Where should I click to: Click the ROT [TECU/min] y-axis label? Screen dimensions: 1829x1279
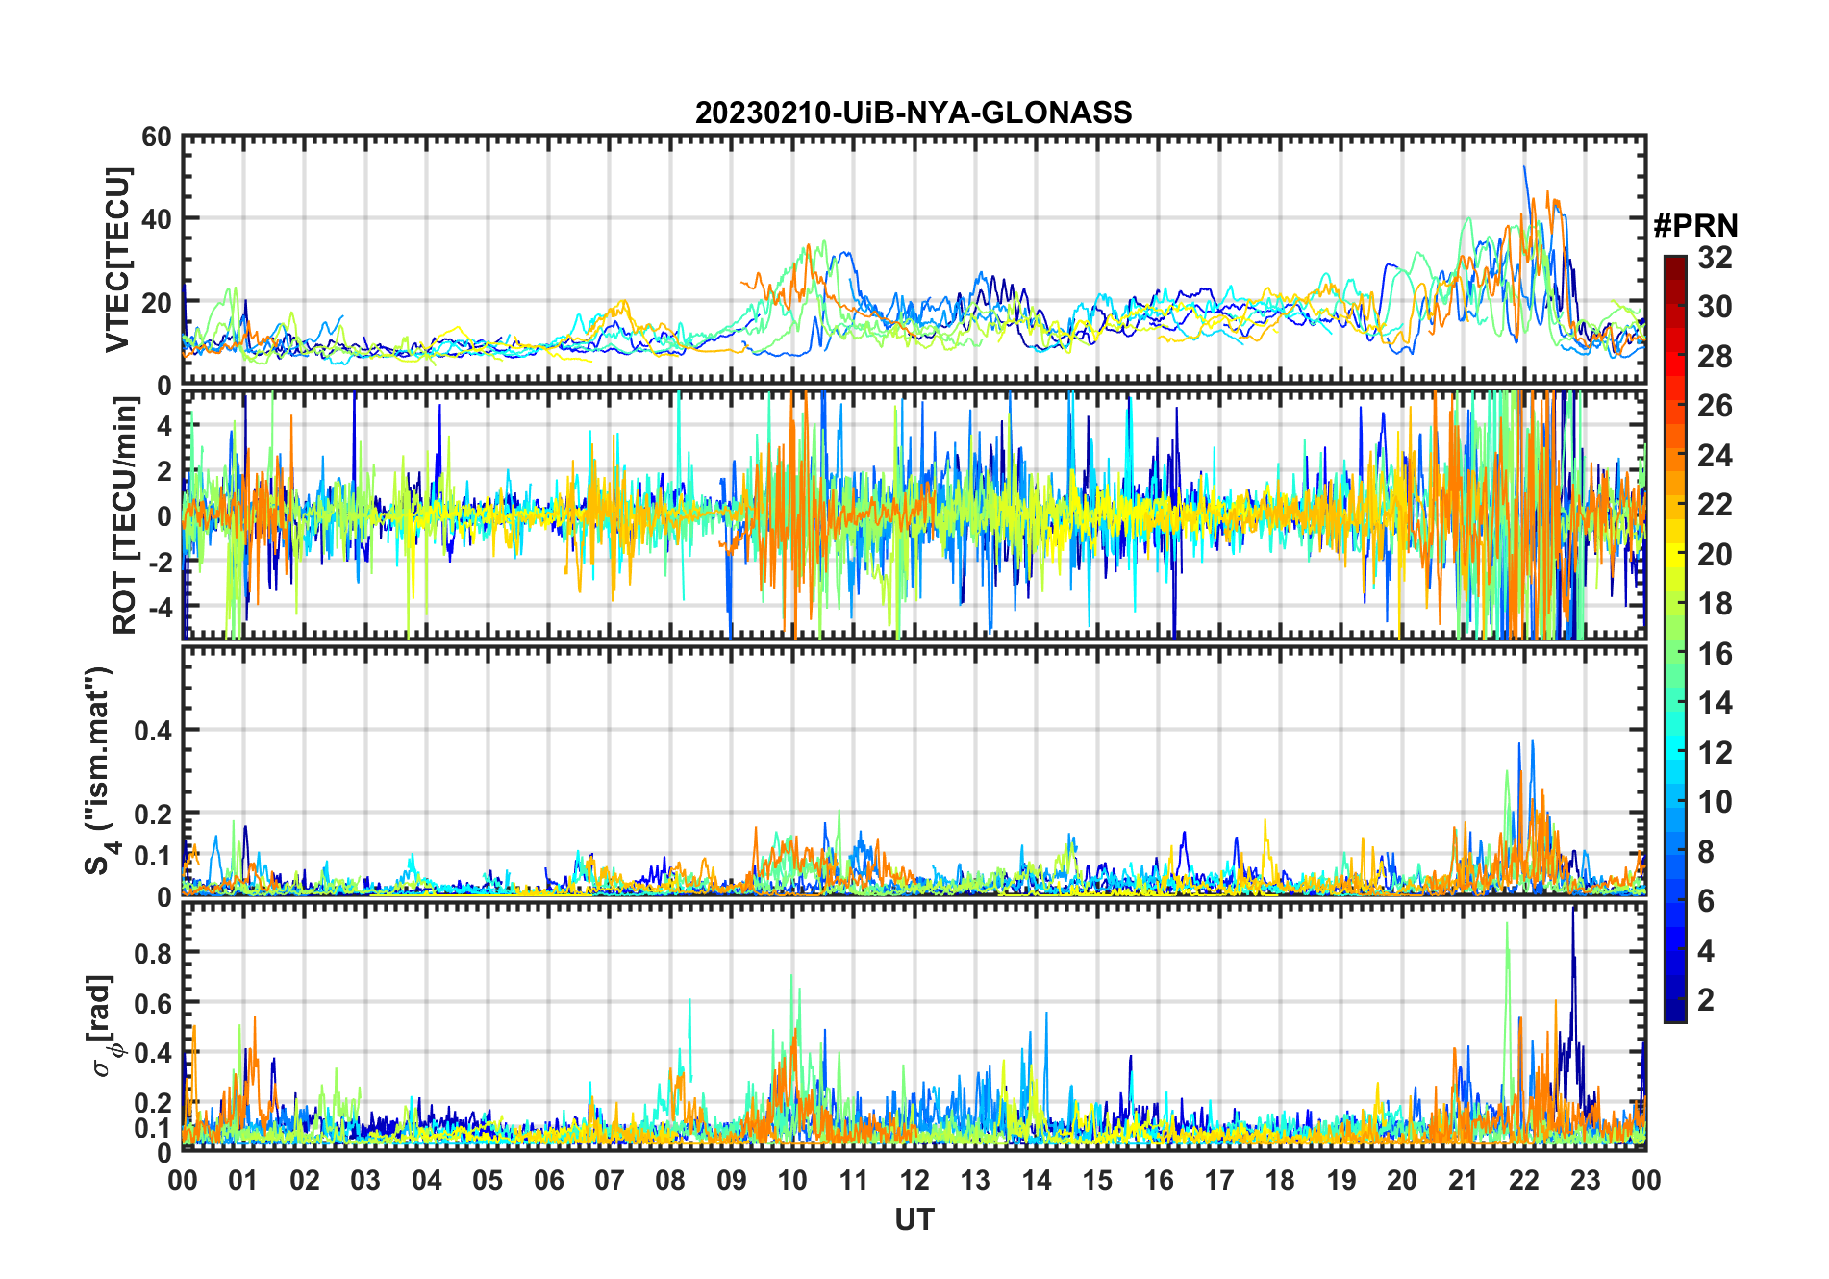[x=125, y=515]
